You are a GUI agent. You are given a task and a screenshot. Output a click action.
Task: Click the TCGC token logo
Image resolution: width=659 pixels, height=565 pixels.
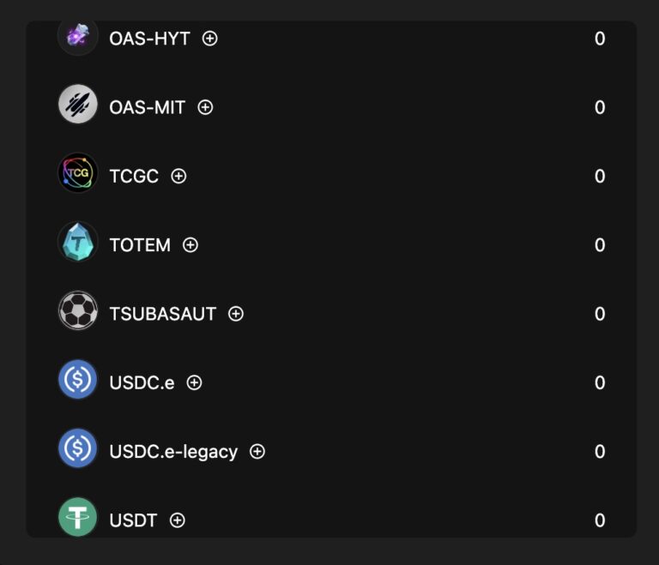[78, 174]
